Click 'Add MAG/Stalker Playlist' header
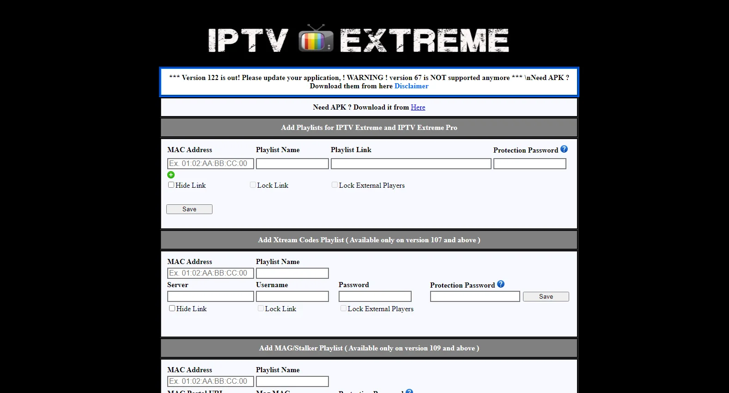Screen dimensions: 729x393 click(369, 348)
